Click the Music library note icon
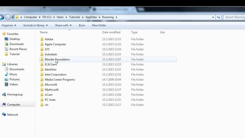 [7, 74]
